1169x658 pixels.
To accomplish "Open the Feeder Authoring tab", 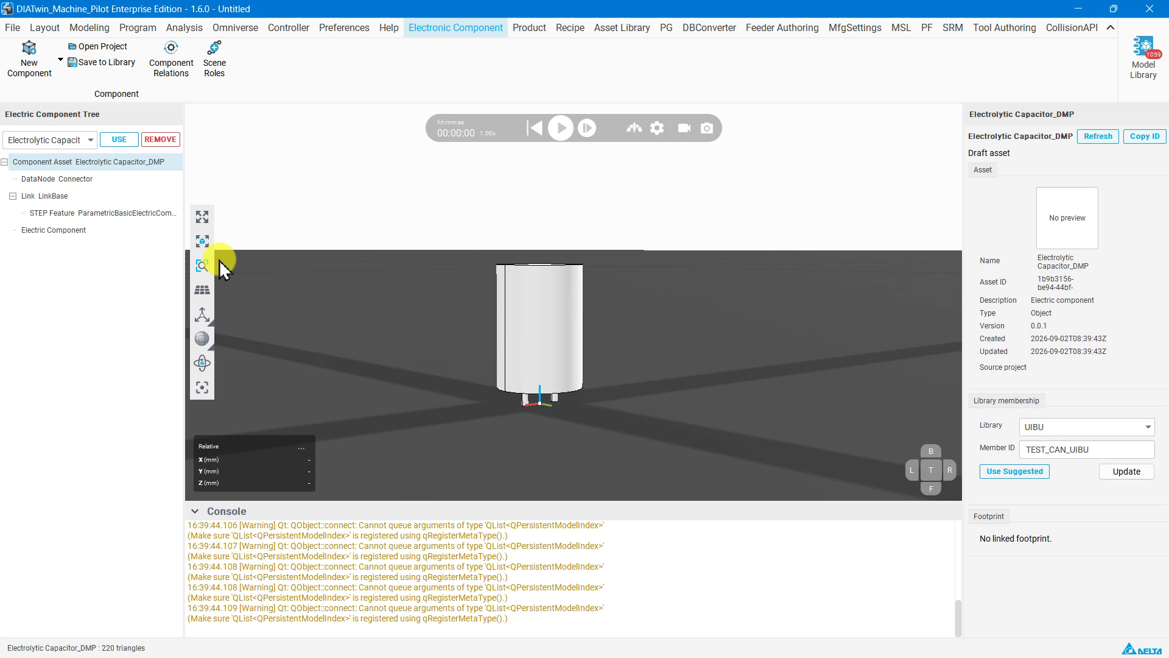I will tap(782, 27).
